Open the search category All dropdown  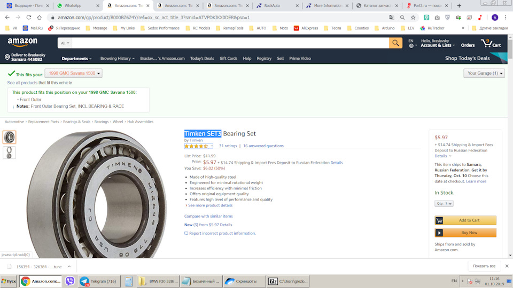coord(65,43)
